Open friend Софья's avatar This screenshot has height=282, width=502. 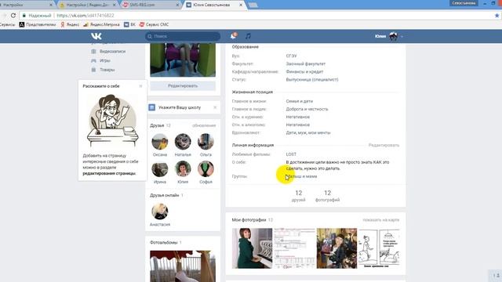pyautogui.click(x=206, y=169)
